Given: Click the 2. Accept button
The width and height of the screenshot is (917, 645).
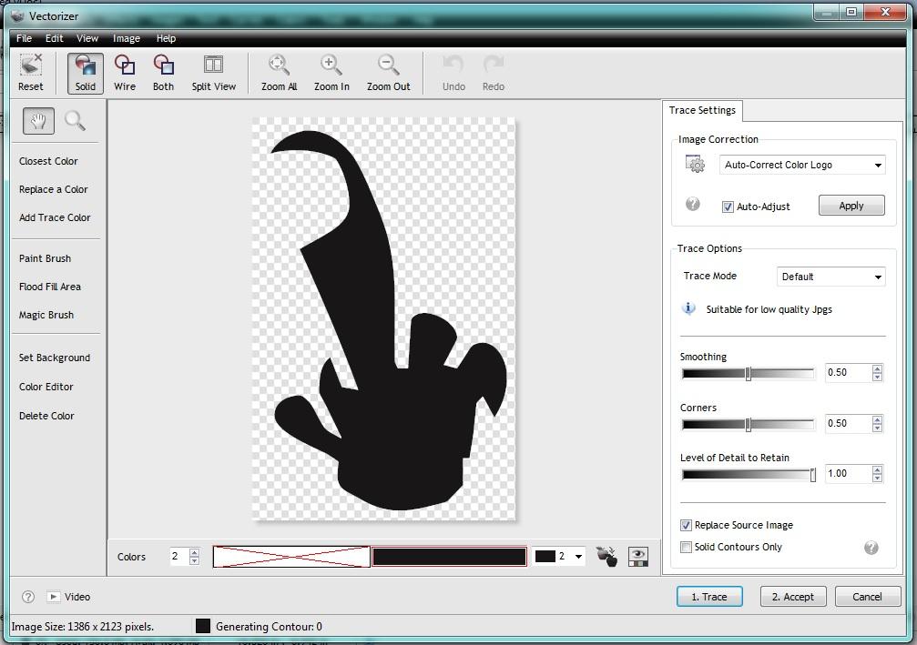Looking at the screenshot, I should [x=793, y=597].
